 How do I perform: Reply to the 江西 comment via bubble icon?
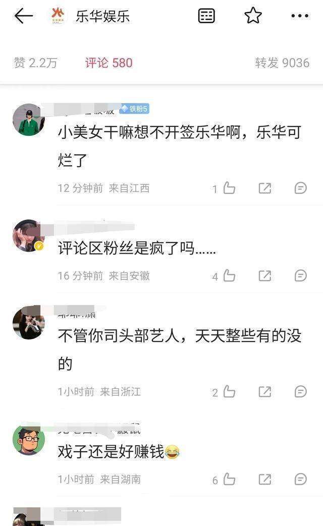pos(301,188)
